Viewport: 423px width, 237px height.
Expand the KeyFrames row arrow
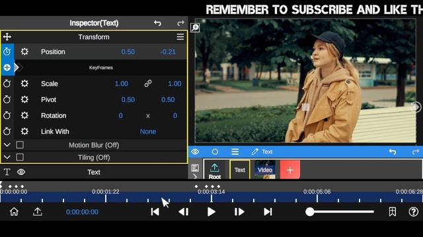pos(17,67)
